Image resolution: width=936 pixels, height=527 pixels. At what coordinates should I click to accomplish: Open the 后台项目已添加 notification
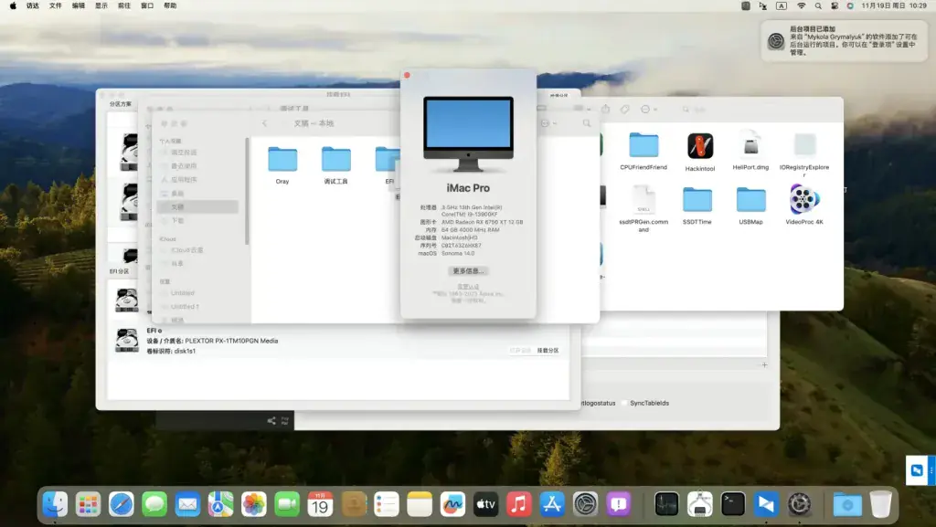coord(845,40)
